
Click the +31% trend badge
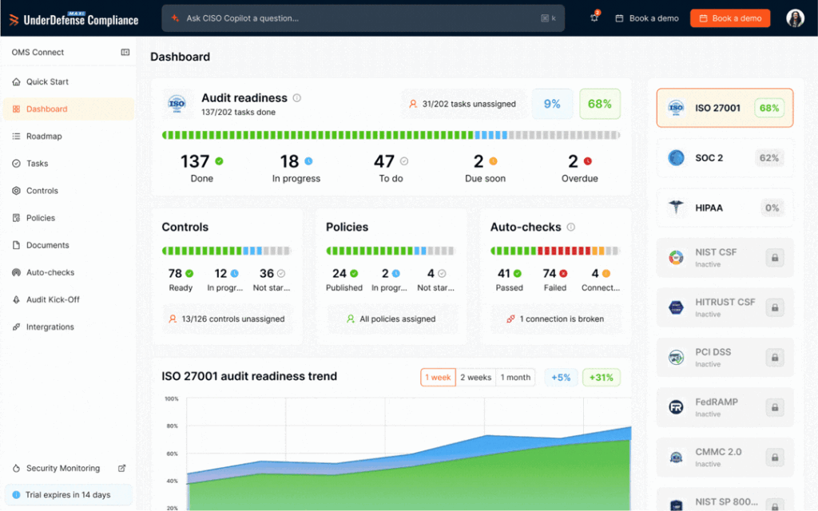click(601, 378)
